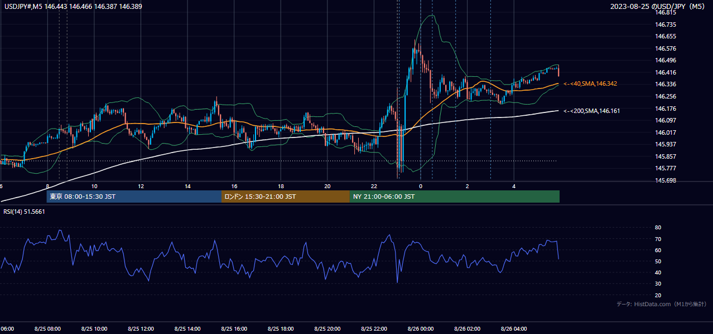Viewport: 713px width, 334px height.
Task: Click the 145.857 price axis label
Action: coord(666,156)
